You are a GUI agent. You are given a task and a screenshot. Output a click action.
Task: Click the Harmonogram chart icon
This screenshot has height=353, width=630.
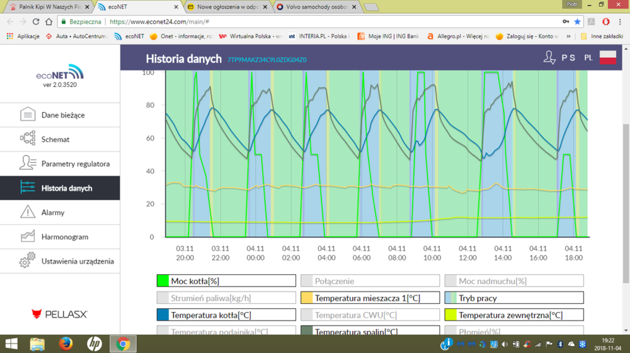point(28,237)
